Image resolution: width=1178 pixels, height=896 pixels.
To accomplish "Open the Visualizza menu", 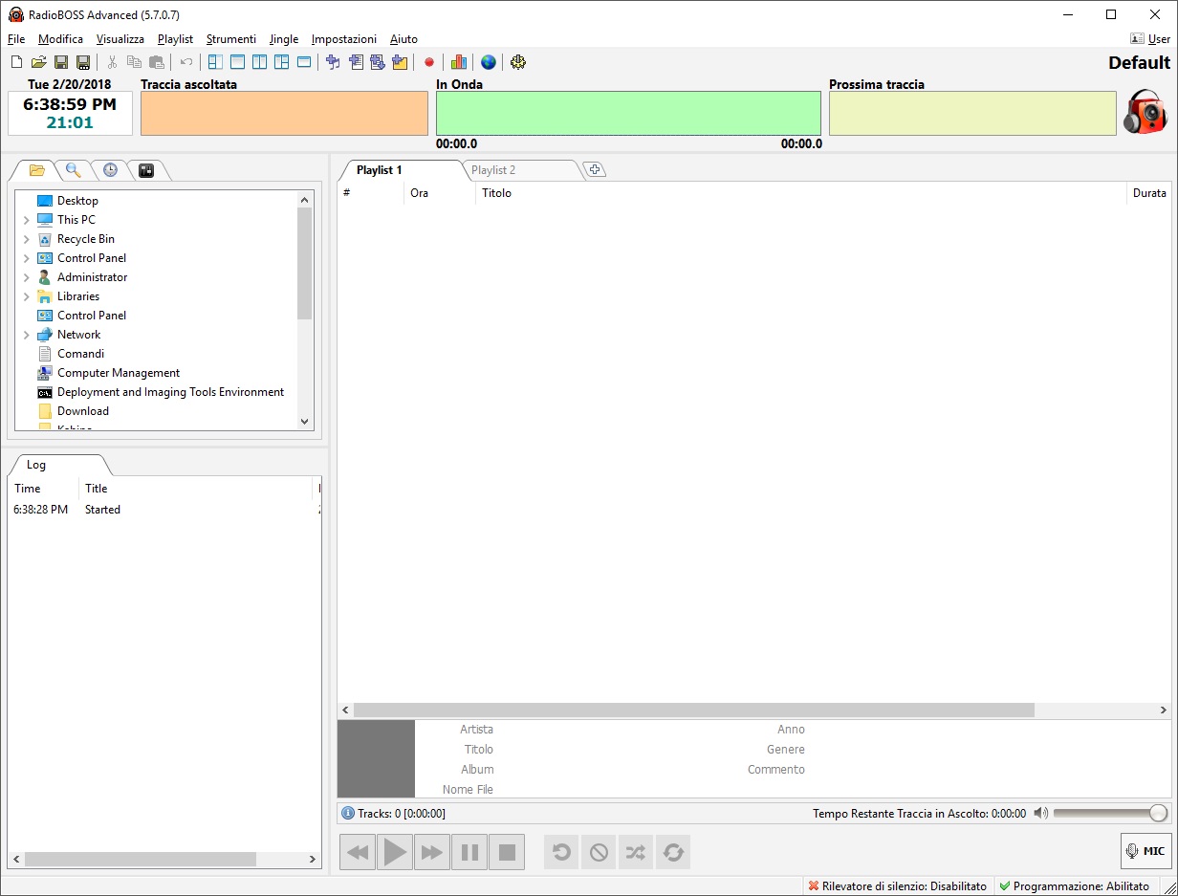I will coord(120,39).
